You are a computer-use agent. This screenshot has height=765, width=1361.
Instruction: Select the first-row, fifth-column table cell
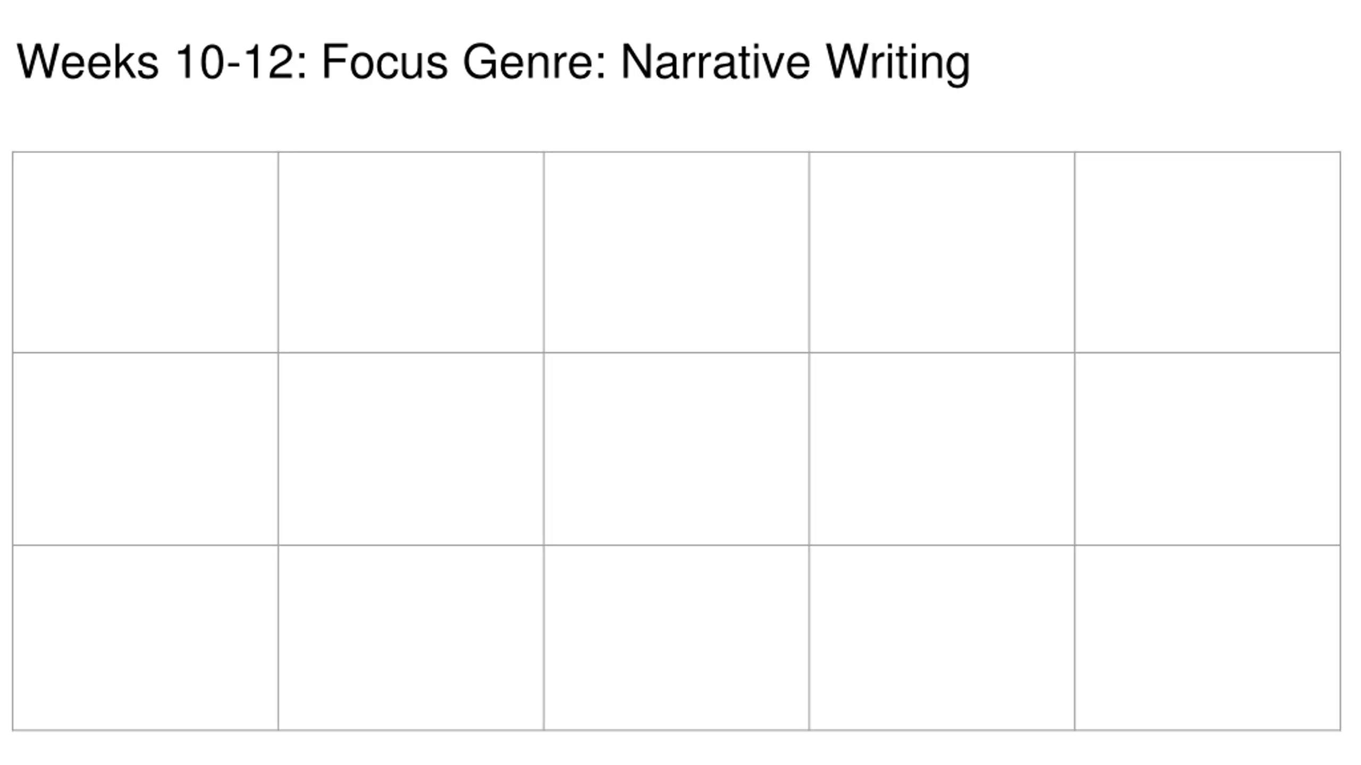click(1207, 252)
